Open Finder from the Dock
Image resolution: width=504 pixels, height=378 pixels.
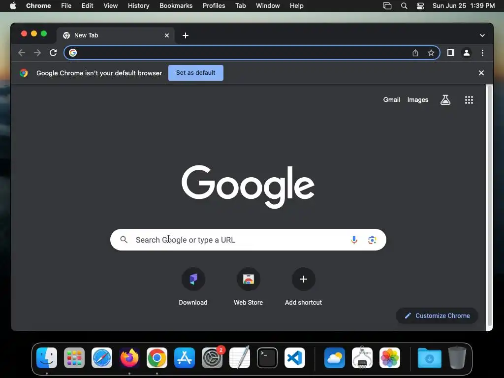click(47, 358)
